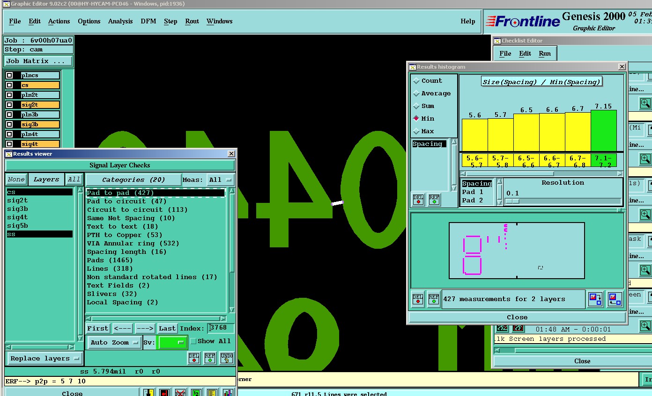The height and width of the screenshot is (396, 652).
Task: Open the DFM menu
Action: pyautogui.click(x=148, y=22)
